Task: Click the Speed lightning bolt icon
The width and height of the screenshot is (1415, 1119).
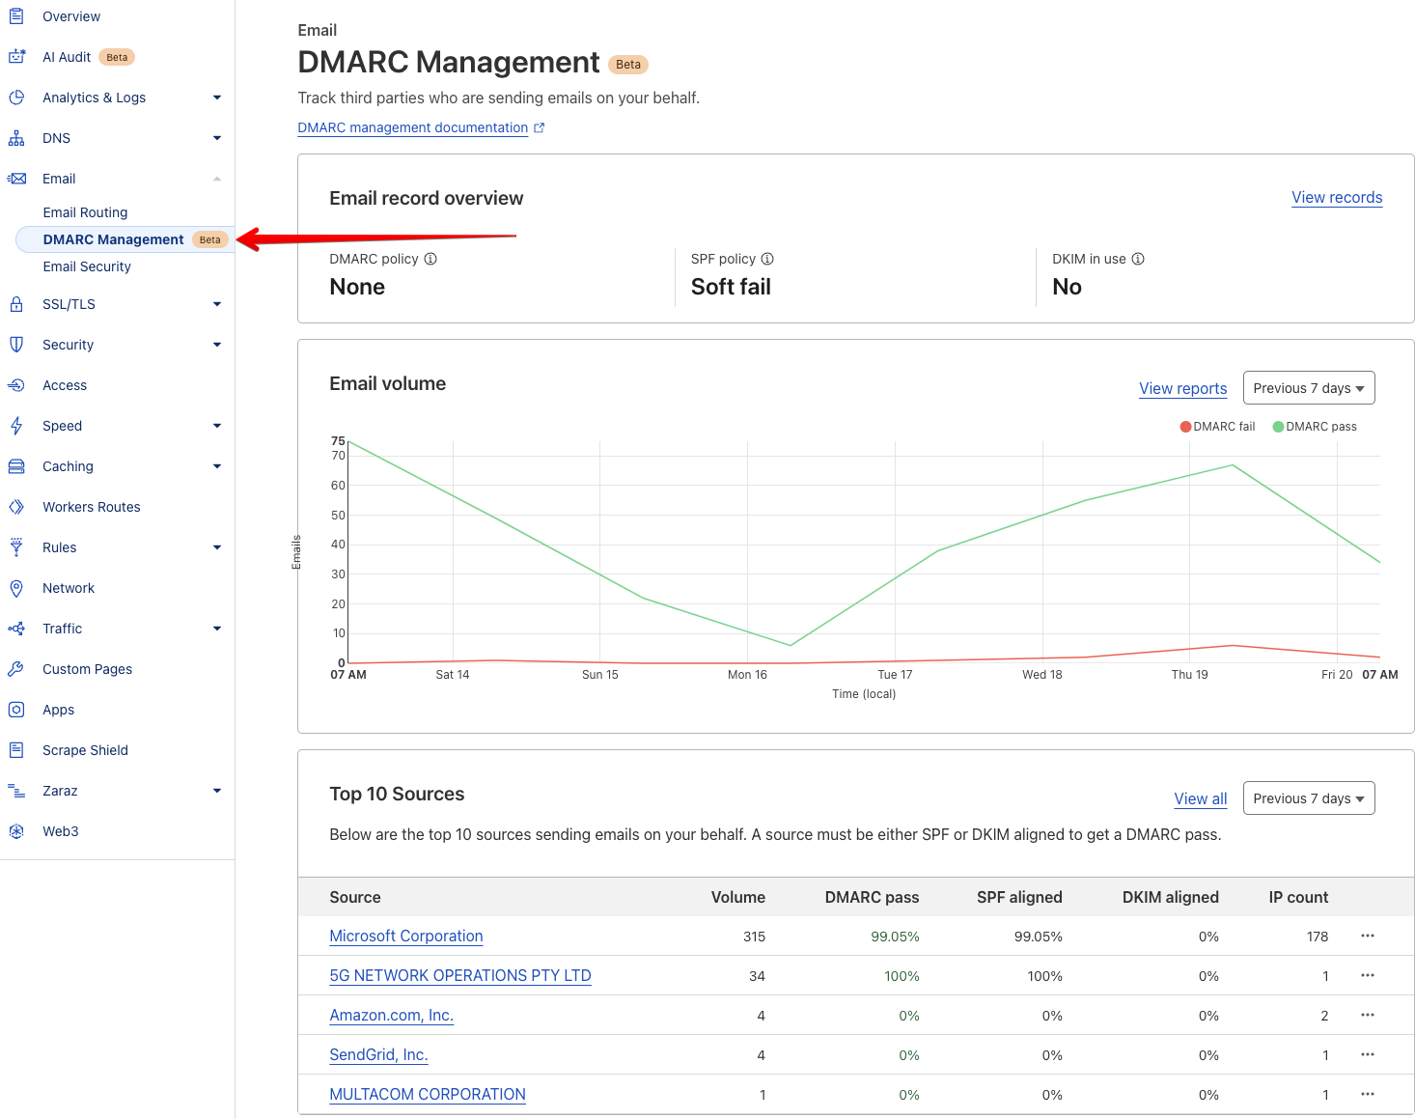Action: (16, 426)
